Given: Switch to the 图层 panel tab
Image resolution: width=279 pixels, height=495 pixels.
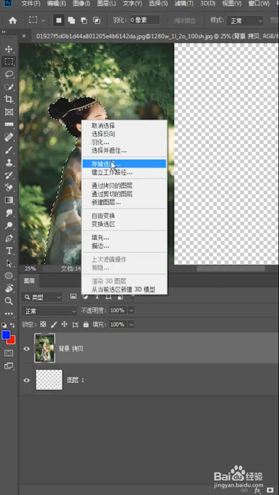Looking at the screenshot, I should [x=29, y=281].
